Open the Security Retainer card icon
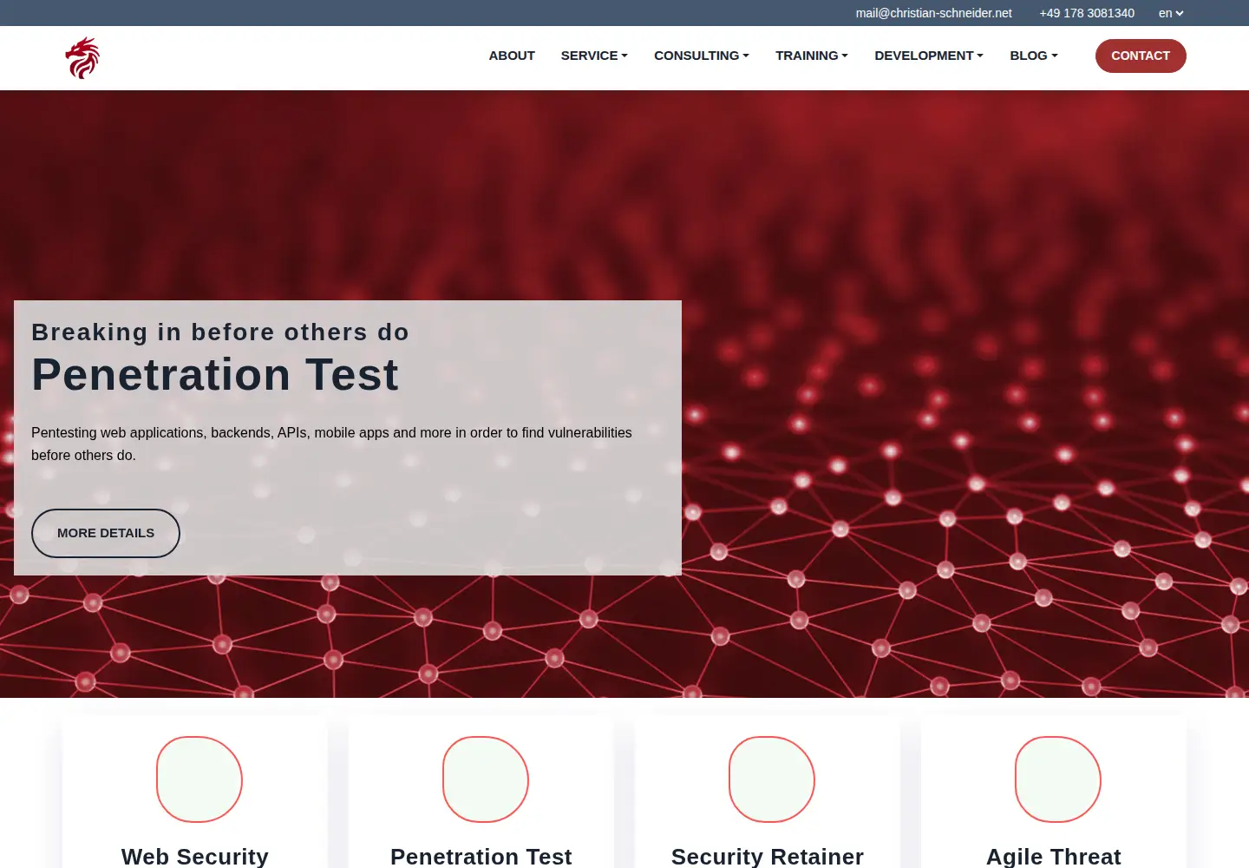1249x868 pixels. click(x=772, y=779)
